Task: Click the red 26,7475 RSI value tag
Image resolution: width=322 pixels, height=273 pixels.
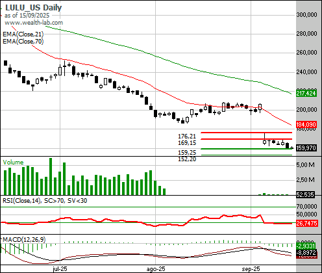Action: point(306,223)
